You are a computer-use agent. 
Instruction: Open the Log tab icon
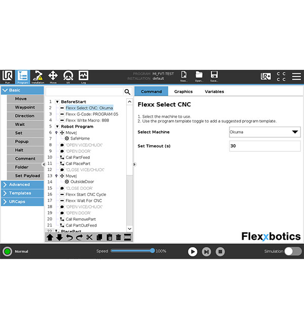click(84, 77)
